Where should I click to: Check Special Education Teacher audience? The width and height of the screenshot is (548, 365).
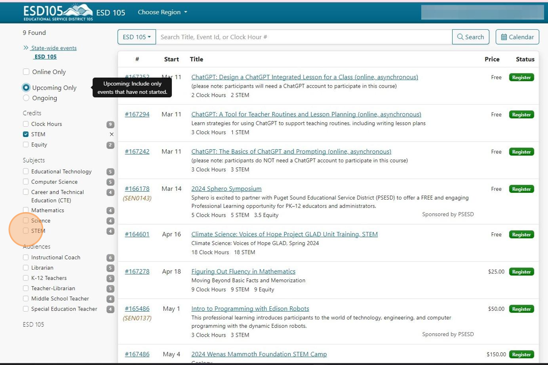pos(26,309)
